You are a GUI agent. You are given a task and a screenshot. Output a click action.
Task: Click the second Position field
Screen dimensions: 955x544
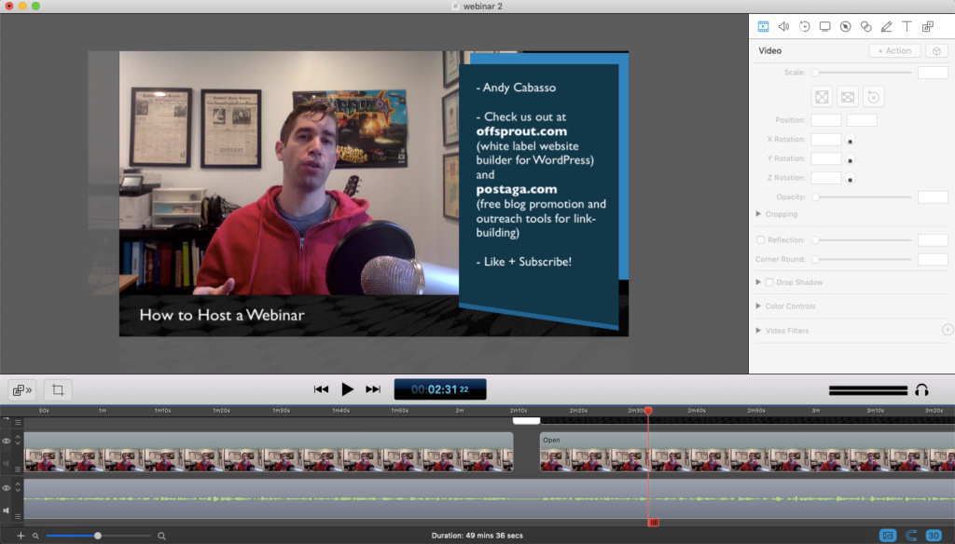pos(862,120)
